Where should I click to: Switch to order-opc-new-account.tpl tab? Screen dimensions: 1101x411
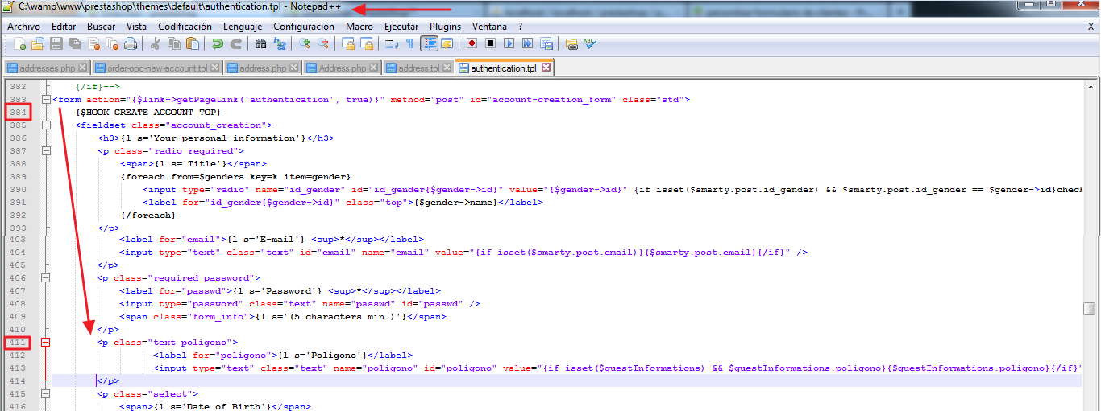(x=156, y=68)
